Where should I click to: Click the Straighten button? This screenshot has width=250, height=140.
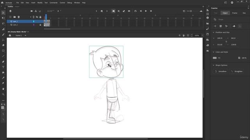[237, 72]
